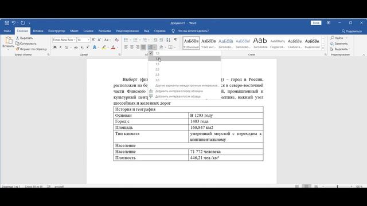
Task: Increase font size with larger A
Action: click(x=93, y=40)
